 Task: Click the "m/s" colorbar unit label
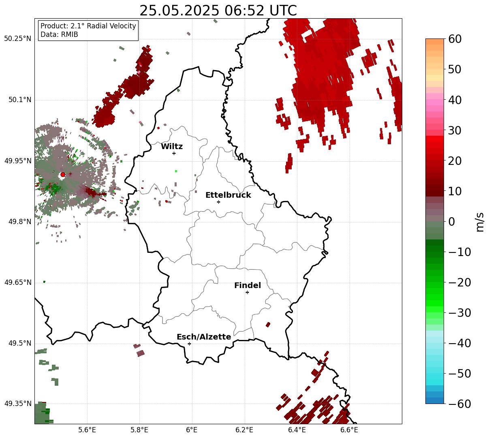tap(480, 222)
